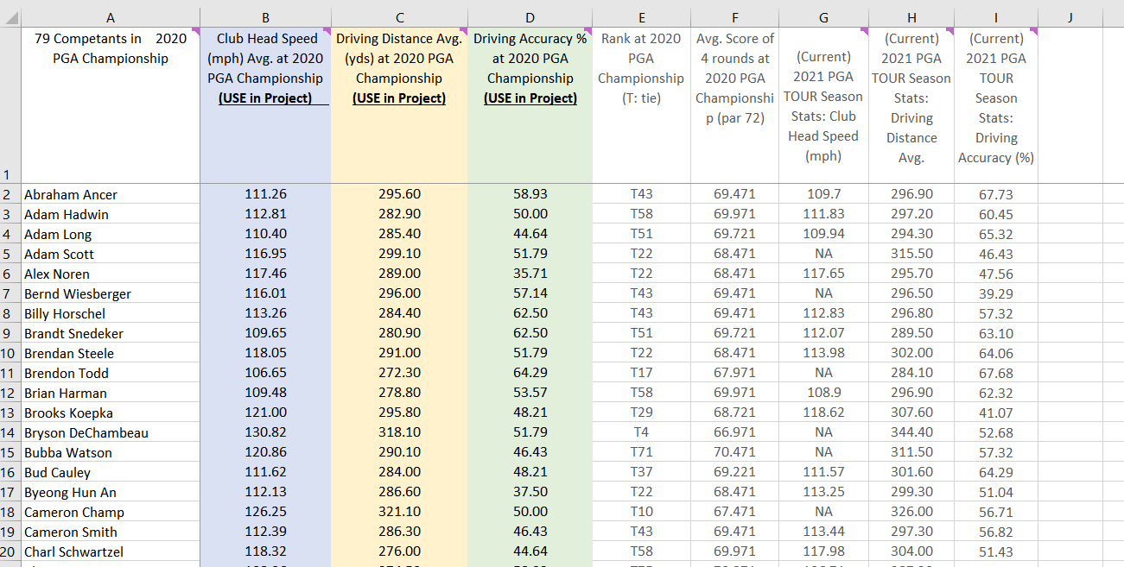Select the Bud Cauley cell
The height and width of the screenshot is (567, 1124).
tap(110, 472)
